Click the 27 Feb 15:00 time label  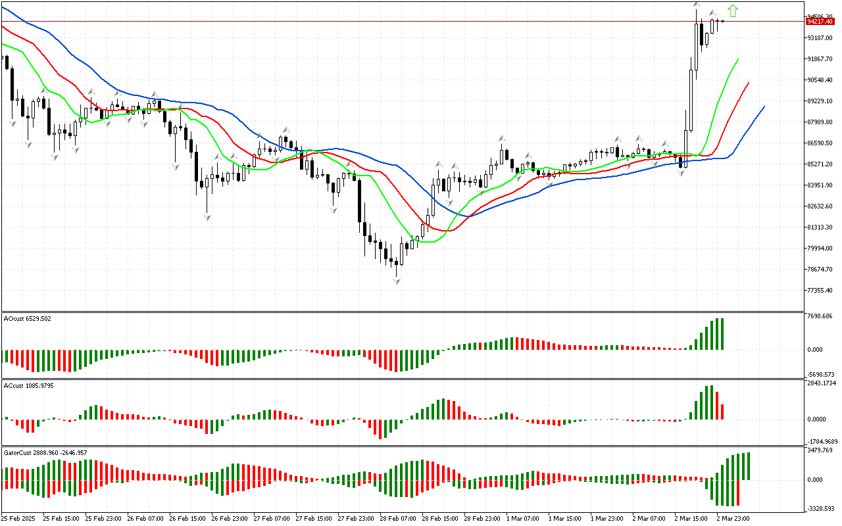pyautogui.click(x=314, y=519)
